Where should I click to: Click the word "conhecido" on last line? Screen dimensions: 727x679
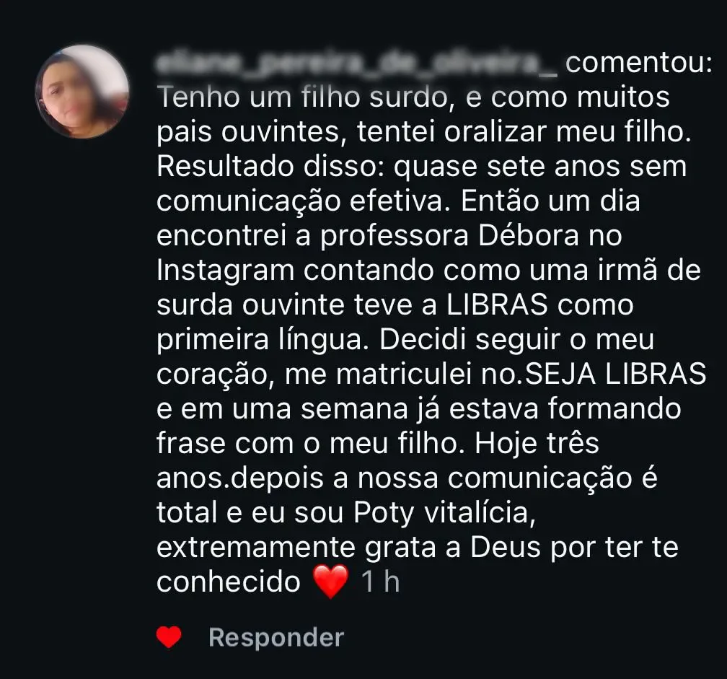pyautogui.click(x=229, y=582)
